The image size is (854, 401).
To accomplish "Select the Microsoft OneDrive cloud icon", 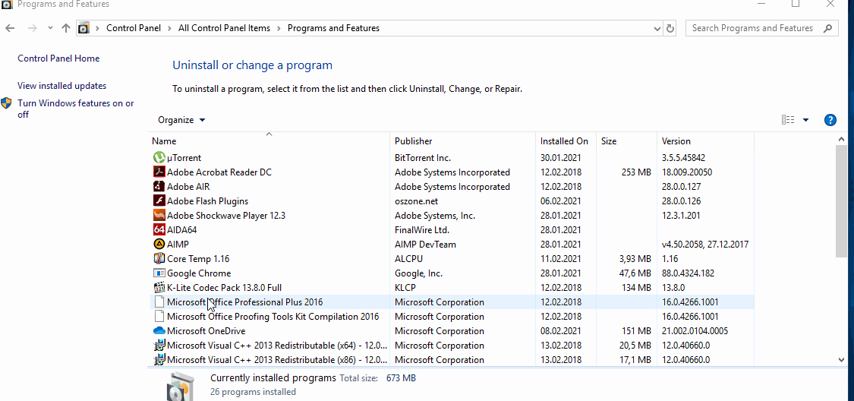I will [x=159, y=331].
